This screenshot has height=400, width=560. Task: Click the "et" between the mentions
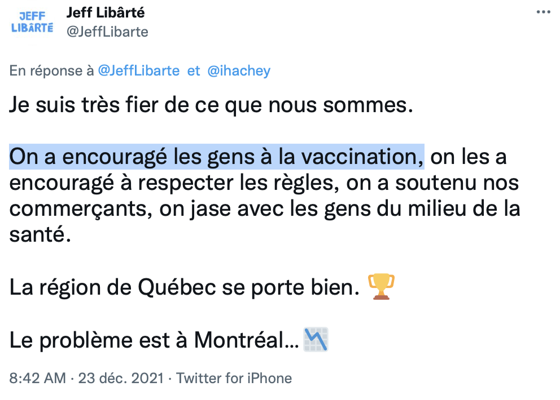pos(194,71)
